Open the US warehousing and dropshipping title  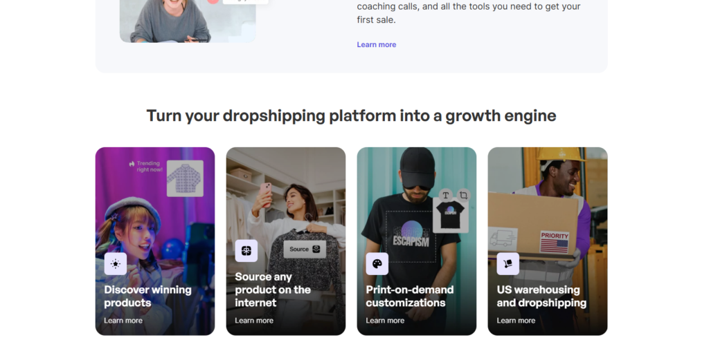(x=541, y=296)
